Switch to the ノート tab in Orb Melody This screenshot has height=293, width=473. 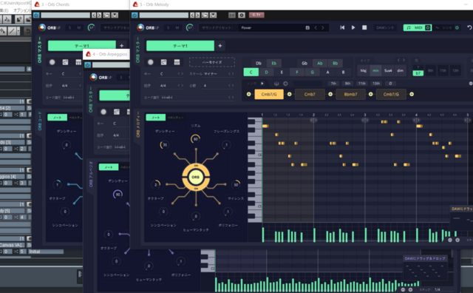pos(156,118)
